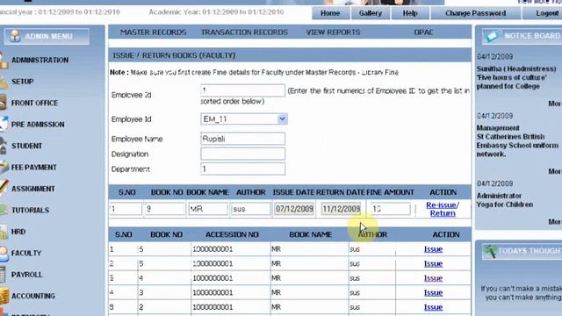562x316 pixels.
Task: Open Master Records menu
Action: pos(153,32)
